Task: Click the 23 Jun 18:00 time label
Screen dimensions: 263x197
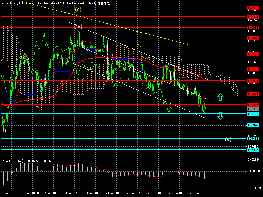Action: [93, 193]
